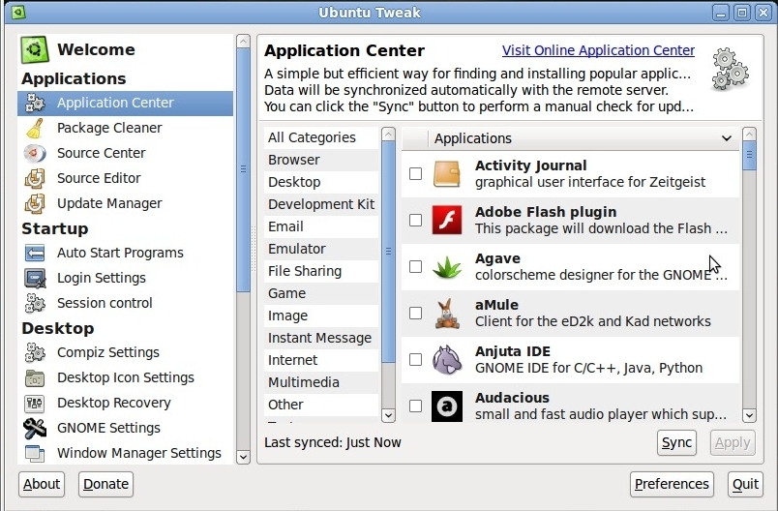778x511 pixels.
Task: Click applications list scroll down arrow
Action: click(749, 415)
